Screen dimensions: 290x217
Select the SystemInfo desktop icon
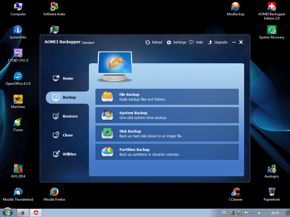(18, 32)
